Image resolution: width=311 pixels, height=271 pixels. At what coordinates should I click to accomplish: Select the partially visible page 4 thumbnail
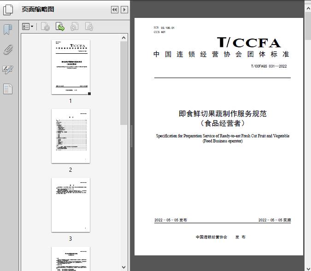70,259
